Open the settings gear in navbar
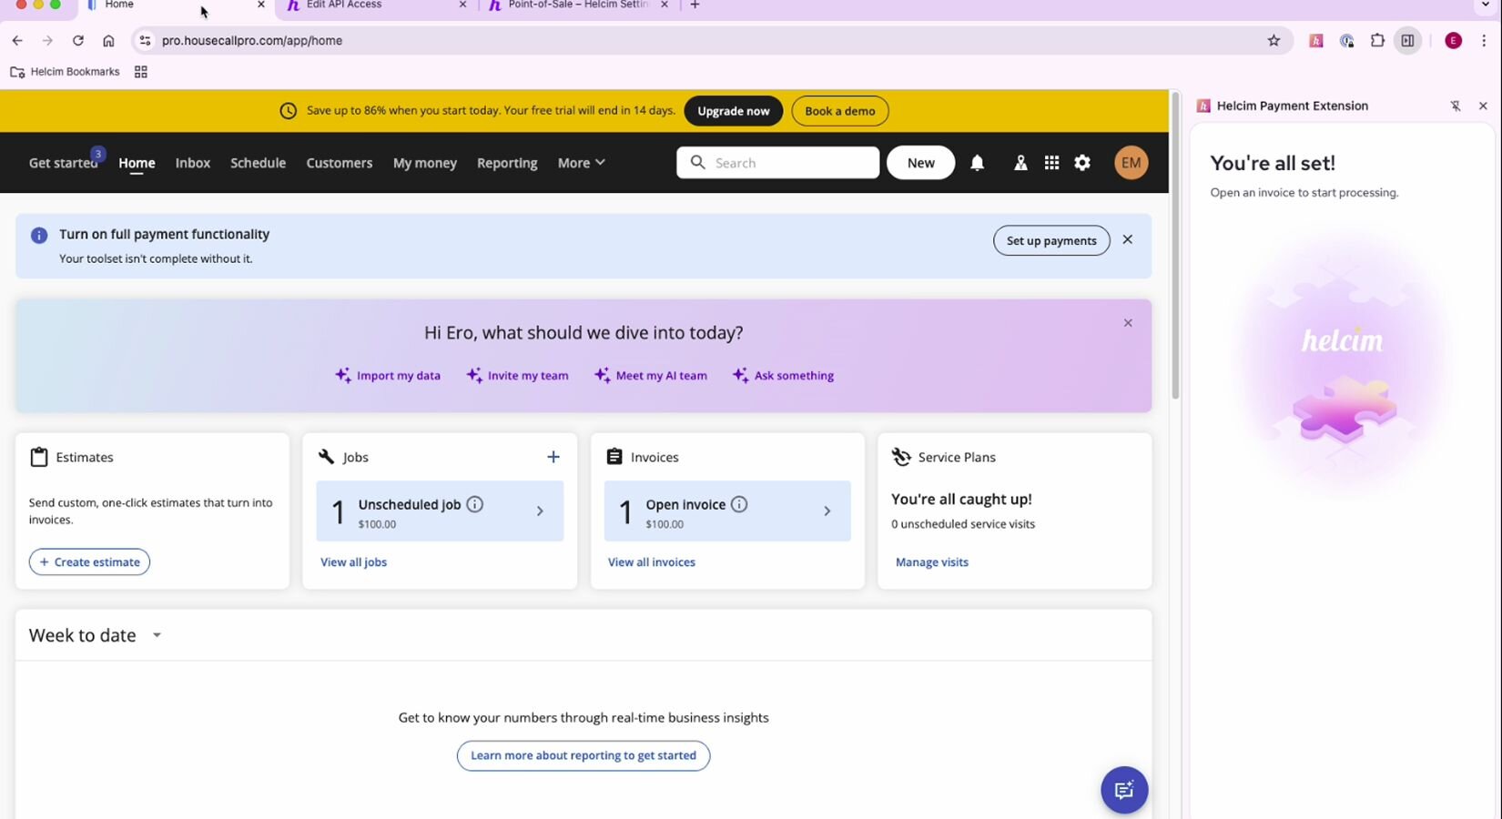 [x=1082, y=163]
